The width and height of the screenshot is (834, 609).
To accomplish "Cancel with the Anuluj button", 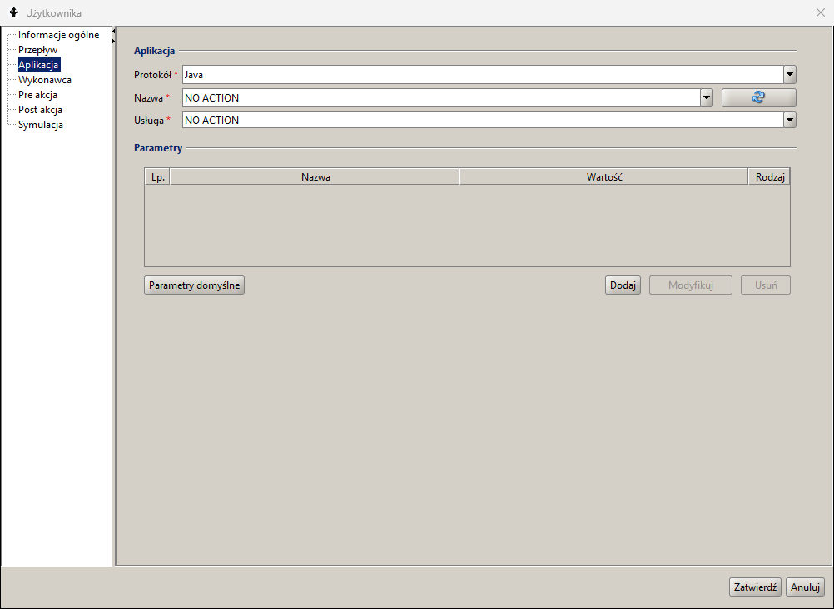I will (805, 587).
